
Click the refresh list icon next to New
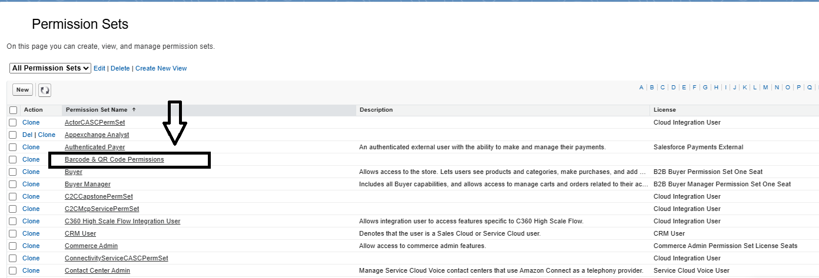click(x=45, y=91)
